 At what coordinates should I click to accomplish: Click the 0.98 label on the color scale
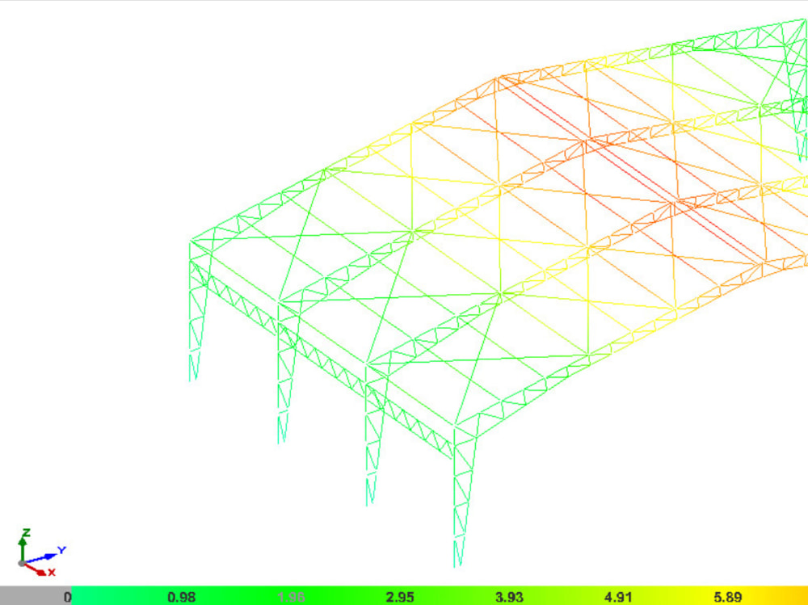(183, 597)
